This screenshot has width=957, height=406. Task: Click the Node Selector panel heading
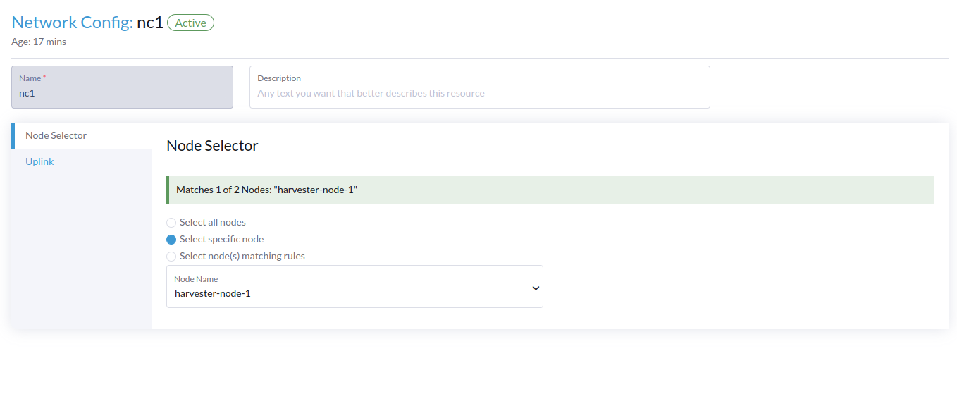pyautogui.click(x=212, y=146)
